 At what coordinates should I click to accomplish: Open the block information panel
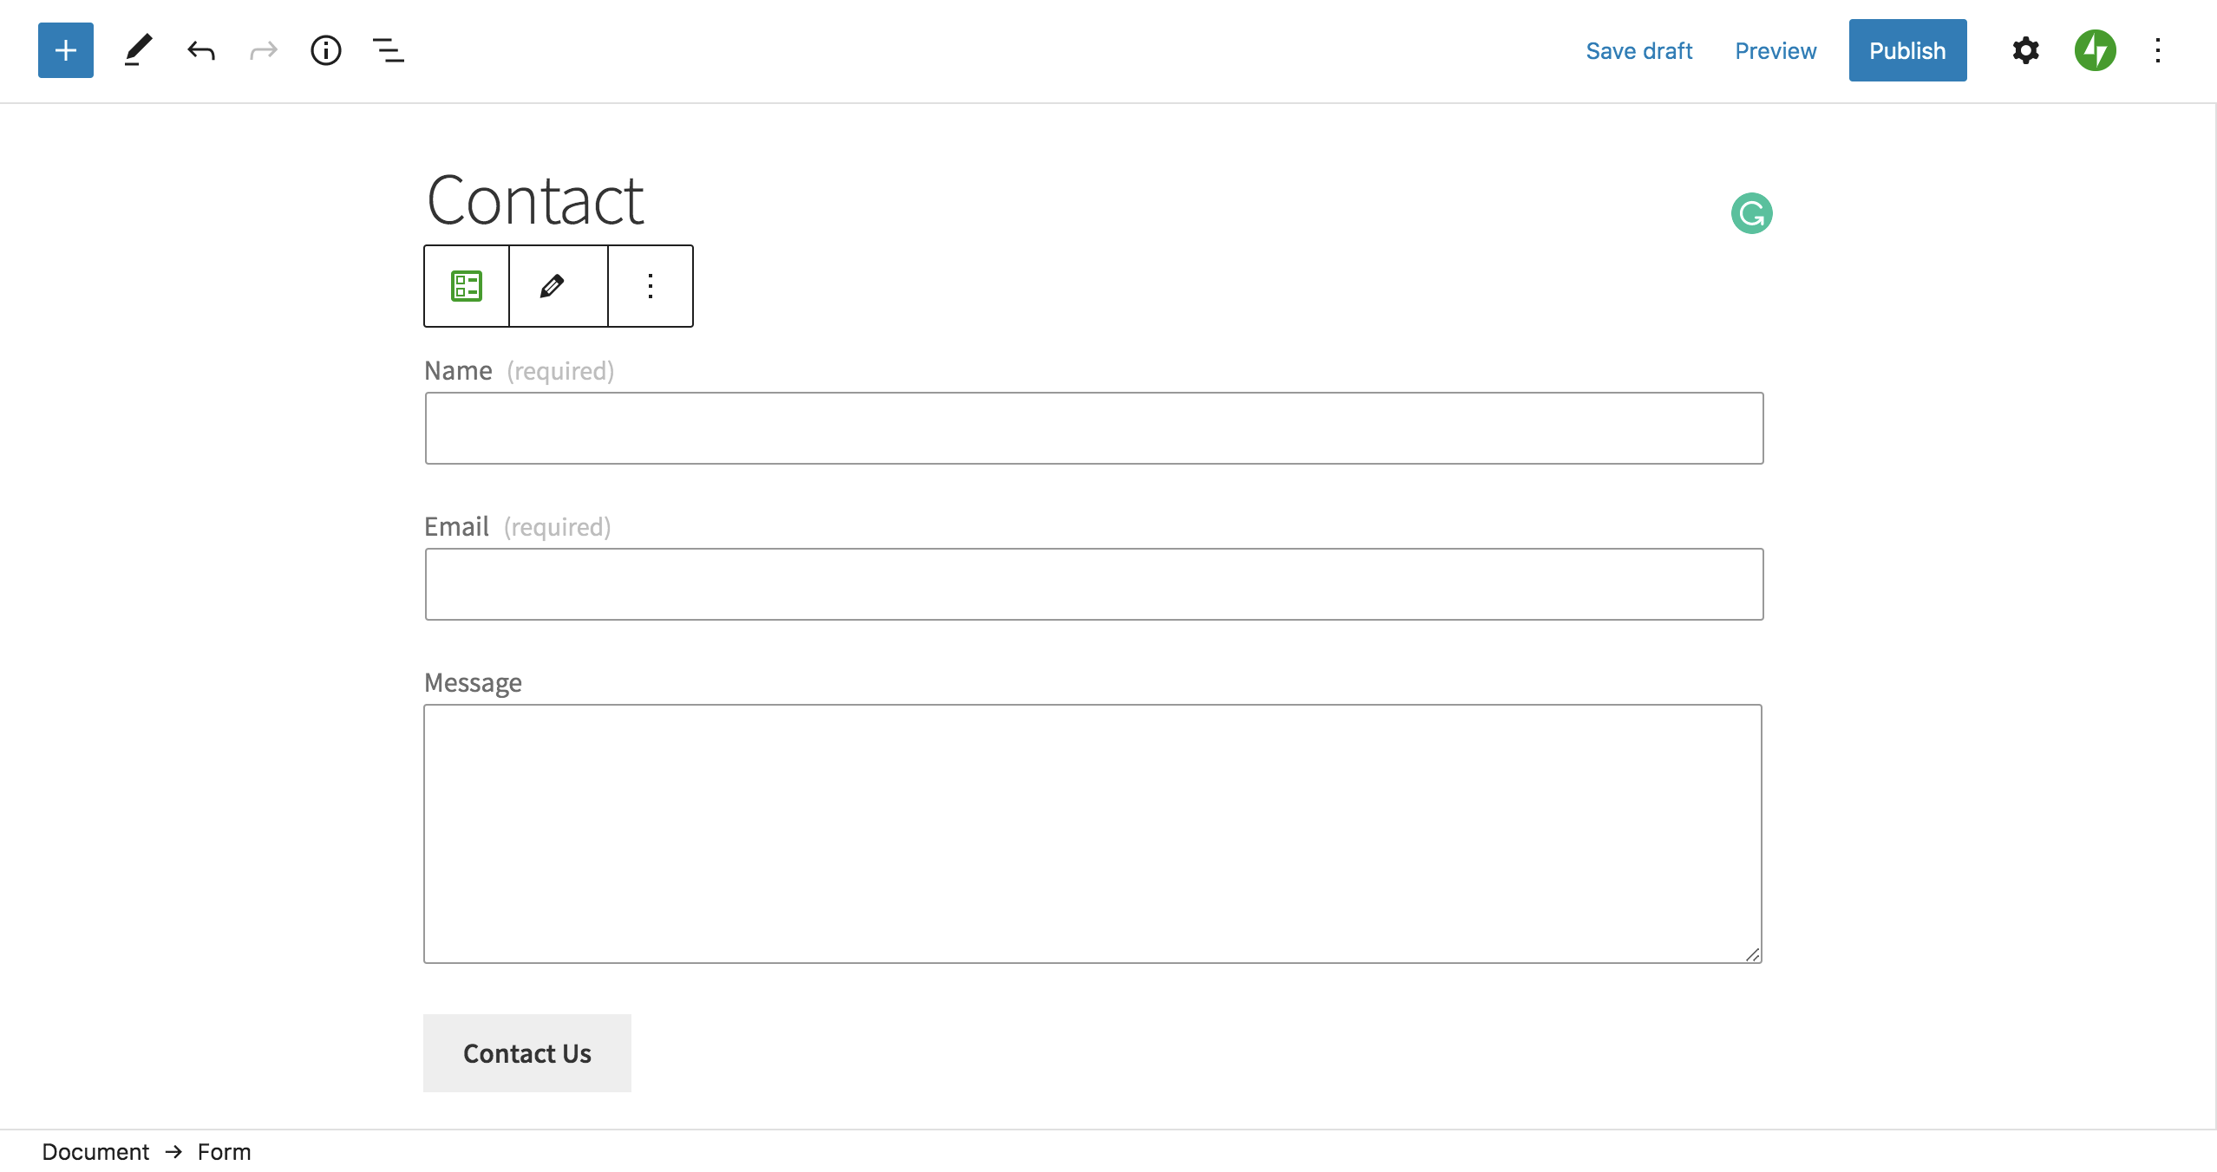click(324, 49)
